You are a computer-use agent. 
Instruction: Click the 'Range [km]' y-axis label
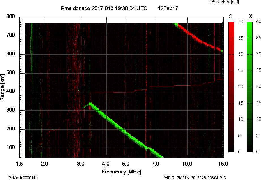(x=2, y=87)
